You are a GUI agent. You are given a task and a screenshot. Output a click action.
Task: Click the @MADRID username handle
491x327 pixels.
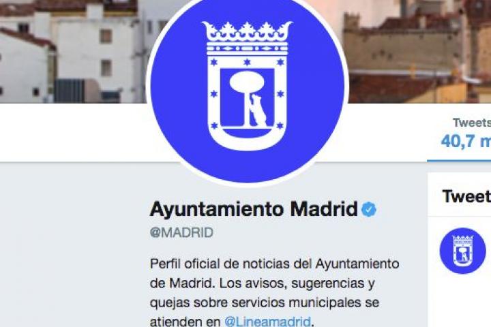click(181, 232)
